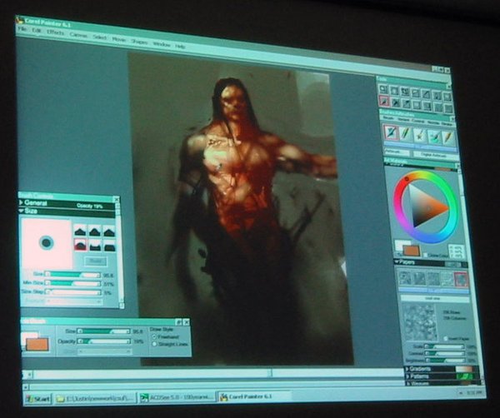
Task: Pick the middle bottom-row brush tip profile
Action: click(95, 246)
